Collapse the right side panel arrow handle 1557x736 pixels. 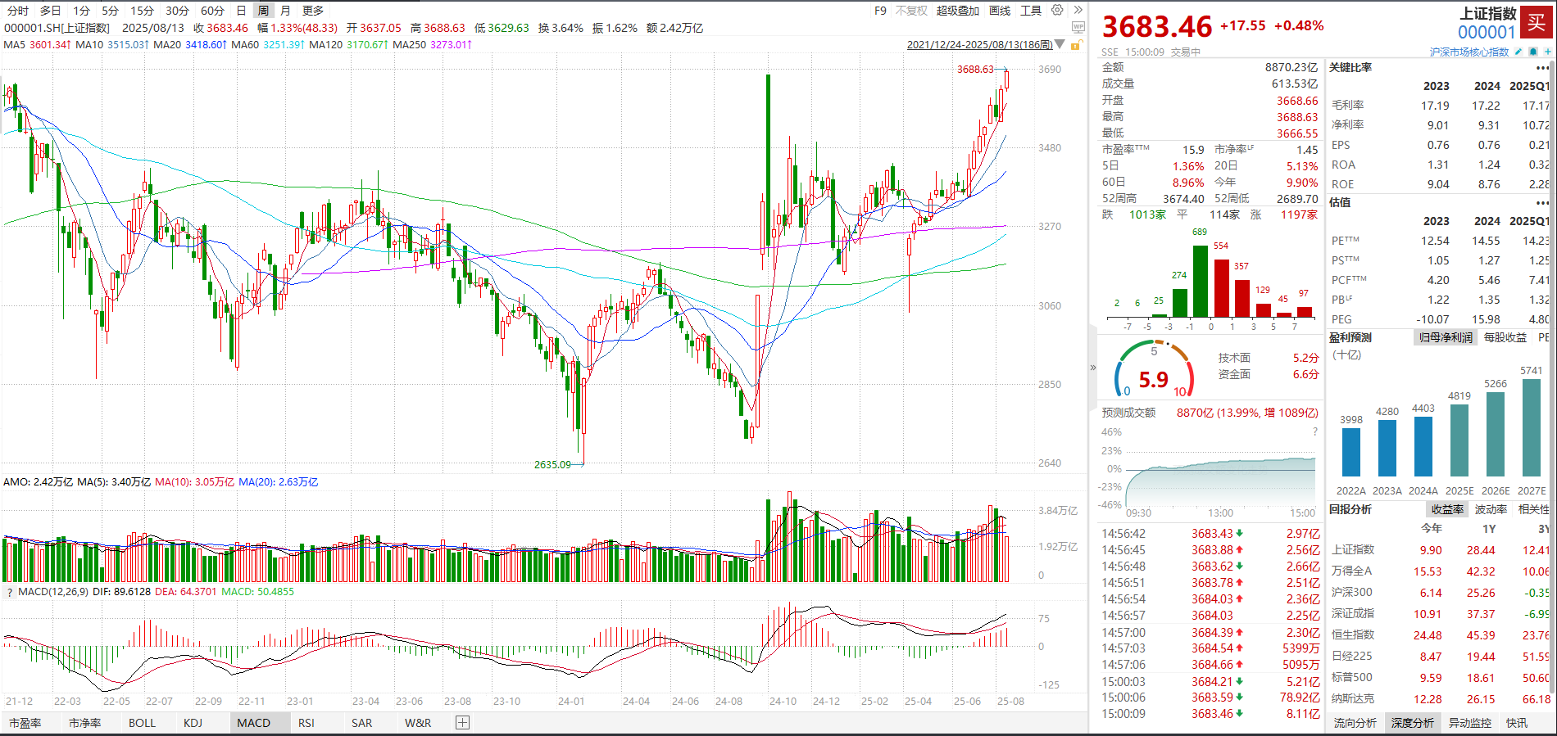point(1093,368)
